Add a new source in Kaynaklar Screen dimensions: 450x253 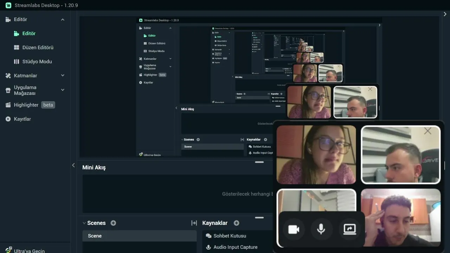coord(237,223)
